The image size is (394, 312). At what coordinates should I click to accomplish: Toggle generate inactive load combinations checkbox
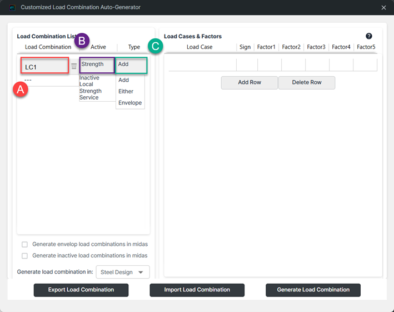pos(24,256)
